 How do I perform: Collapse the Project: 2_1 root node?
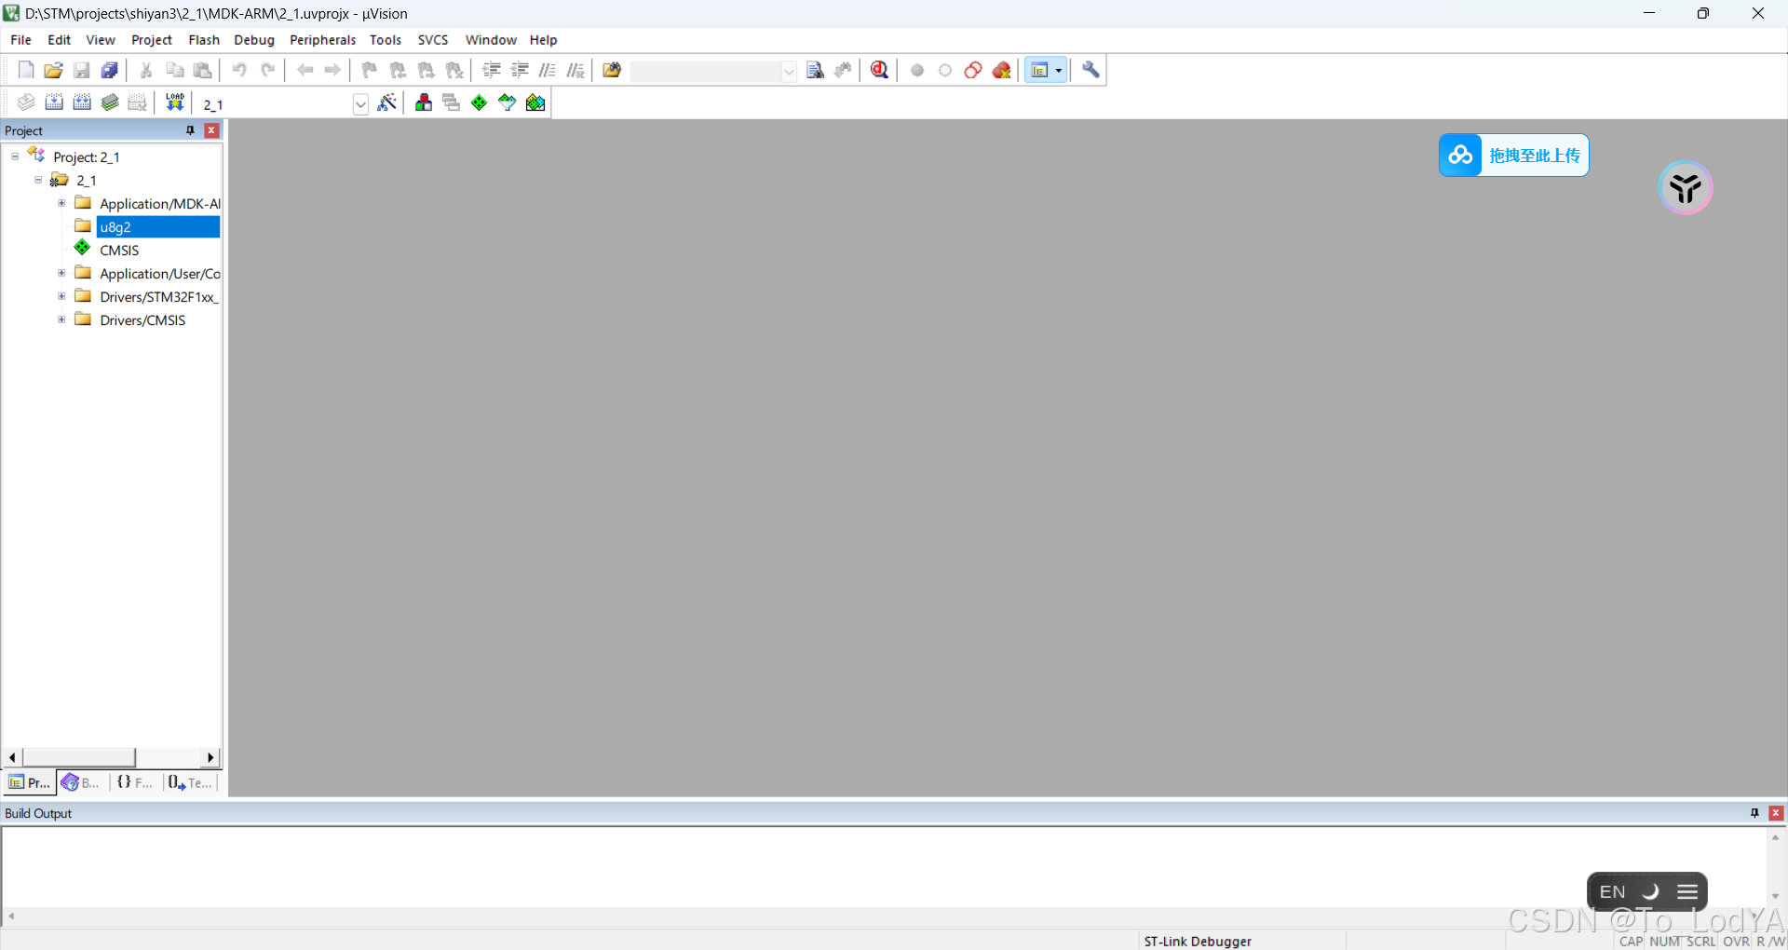[15, 156]
